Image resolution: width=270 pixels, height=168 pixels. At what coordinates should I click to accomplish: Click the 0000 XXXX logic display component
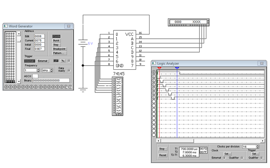[189, 22]
